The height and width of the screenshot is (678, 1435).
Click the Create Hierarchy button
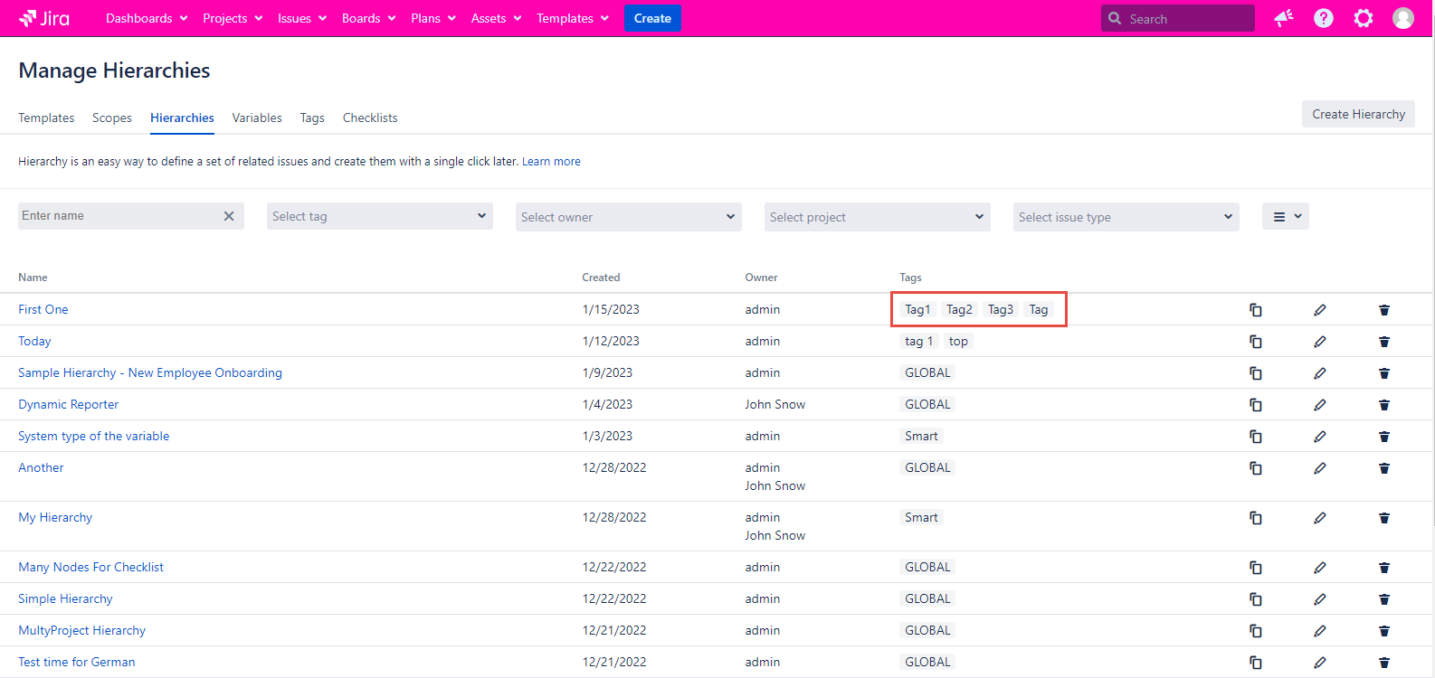coord(1358,114)
